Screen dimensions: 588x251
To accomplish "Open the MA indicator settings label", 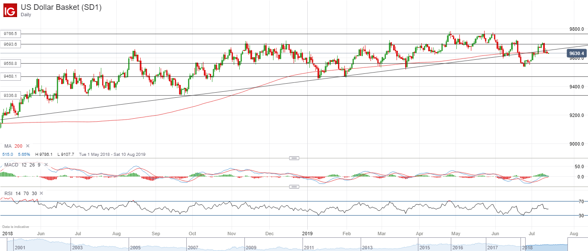I will 8,146.
